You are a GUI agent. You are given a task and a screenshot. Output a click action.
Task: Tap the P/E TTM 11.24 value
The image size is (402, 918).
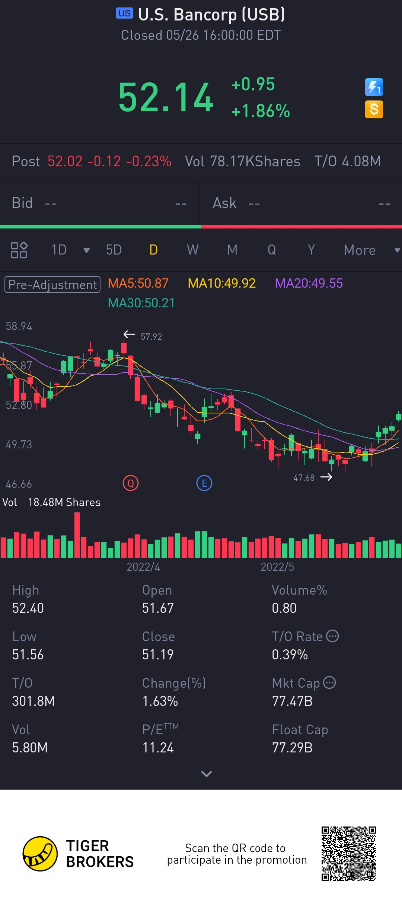coord(158,748)
